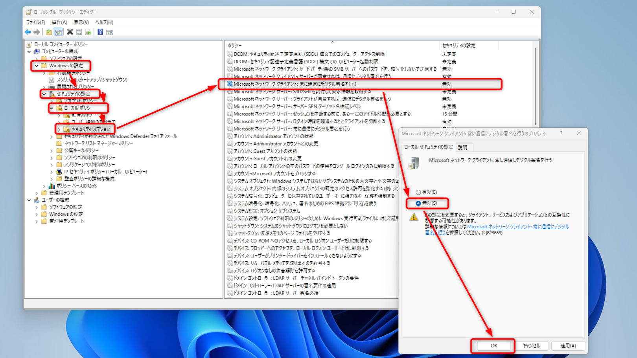Screen dimensions: 637x358
Task: Select the 無効(S) radio button
Action: (418, 204)
